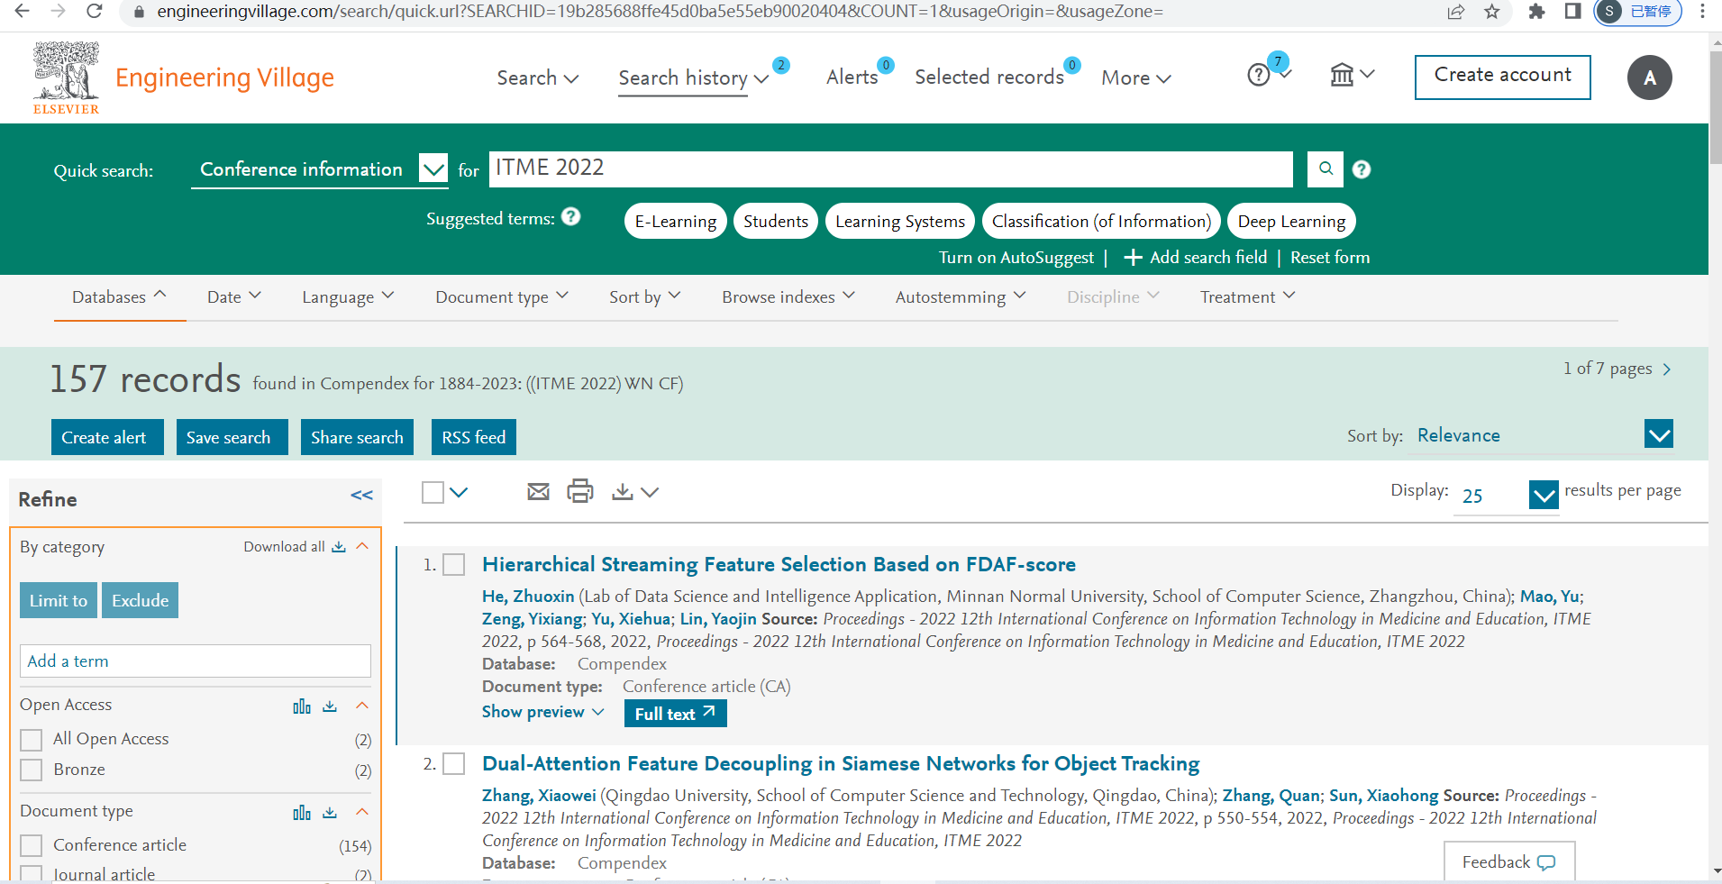Collapse Refine panel with double-arrow icon
This screenshot has width=1722, height=884.
click(361, 496)
